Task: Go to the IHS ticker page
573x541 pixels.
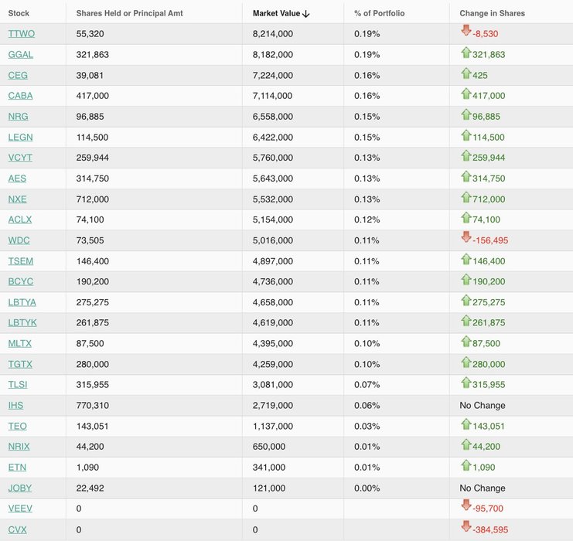Action: (15, 406)
